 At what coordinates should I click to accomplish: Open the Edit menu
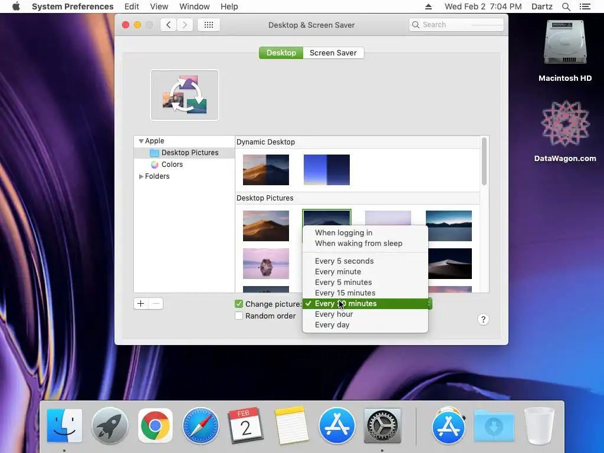click(132, 6)
